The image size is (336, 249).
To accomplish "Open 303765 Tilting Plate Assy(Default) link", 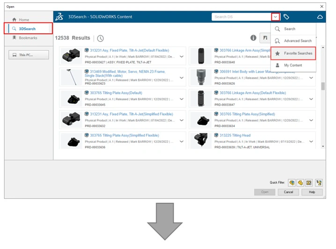I will click(116, 93).
